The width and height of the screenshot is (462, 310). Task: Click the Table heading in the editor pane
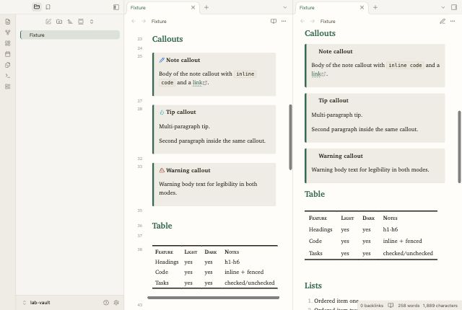pos(162,226)
